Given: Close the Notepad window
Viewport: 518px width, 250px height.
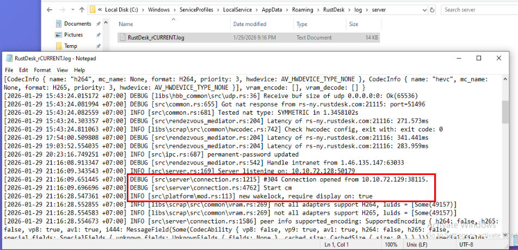Looking at the screenshot, I should point(499,58).
